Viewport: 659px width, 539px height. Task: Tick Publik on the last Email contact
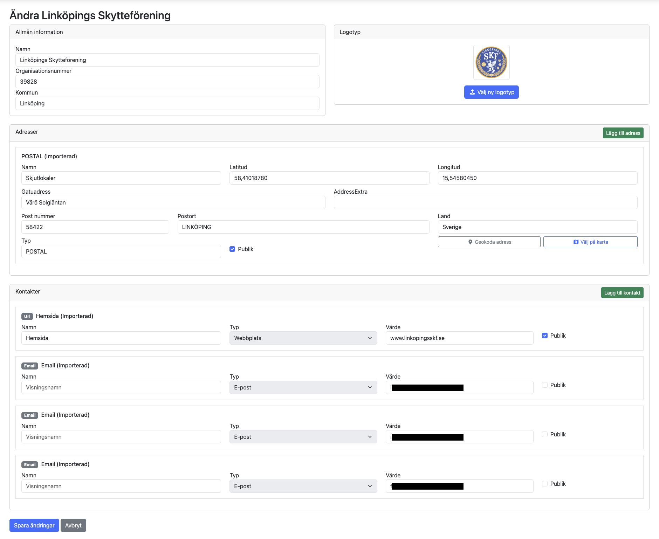(545, 484)
